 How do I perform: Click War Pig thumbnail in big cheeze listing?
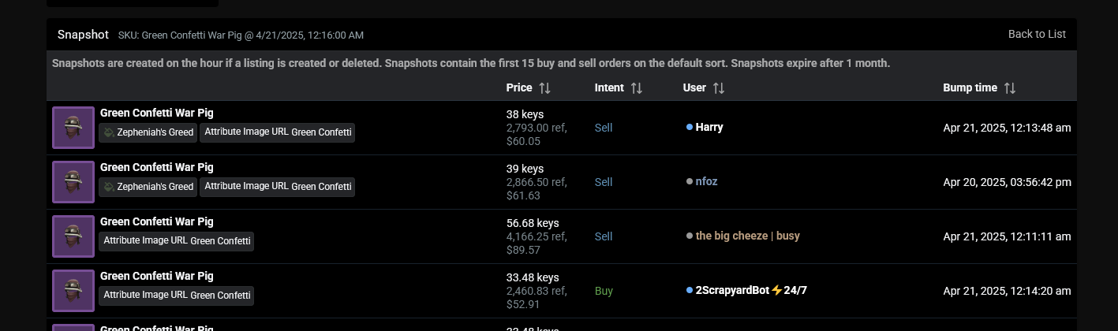(x=73, y=236)
